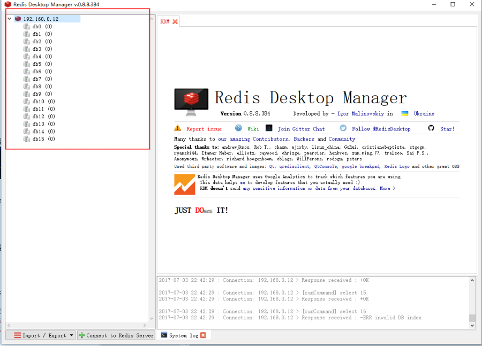This screenshot has height=346, width=482.
Task: Click the Gitter chat icon
Action: point(269,128)
